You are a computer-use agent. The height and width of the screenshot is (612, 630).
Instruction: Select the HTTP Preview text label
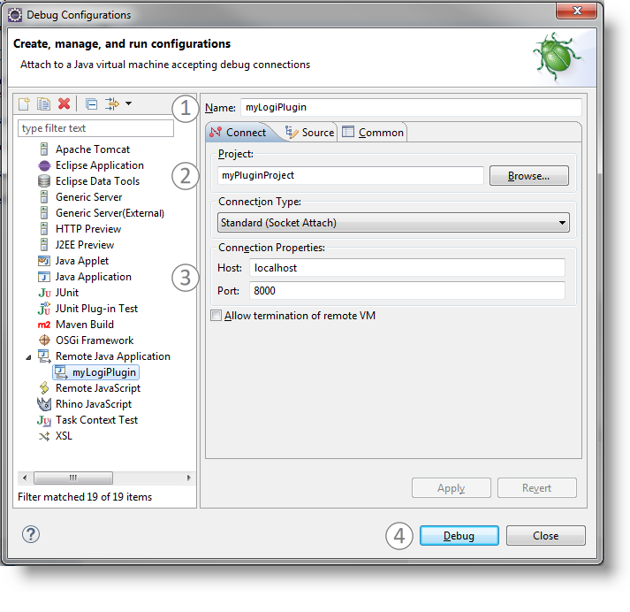(88, 229)
